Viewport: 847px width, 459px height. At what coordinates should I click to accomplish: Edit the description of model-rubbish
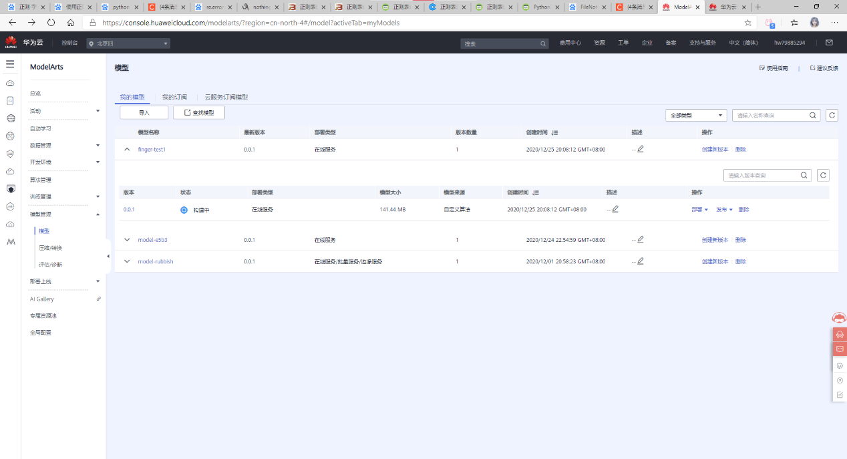[641, 261]
